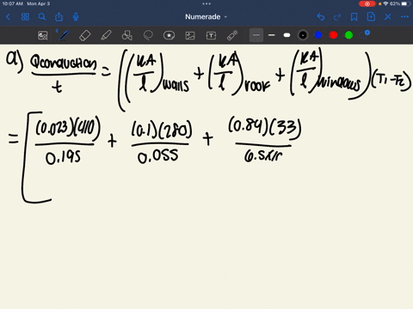The image size is (413, 309).
Task: Start audio recording with microphone icon
Action: point(76,17)
